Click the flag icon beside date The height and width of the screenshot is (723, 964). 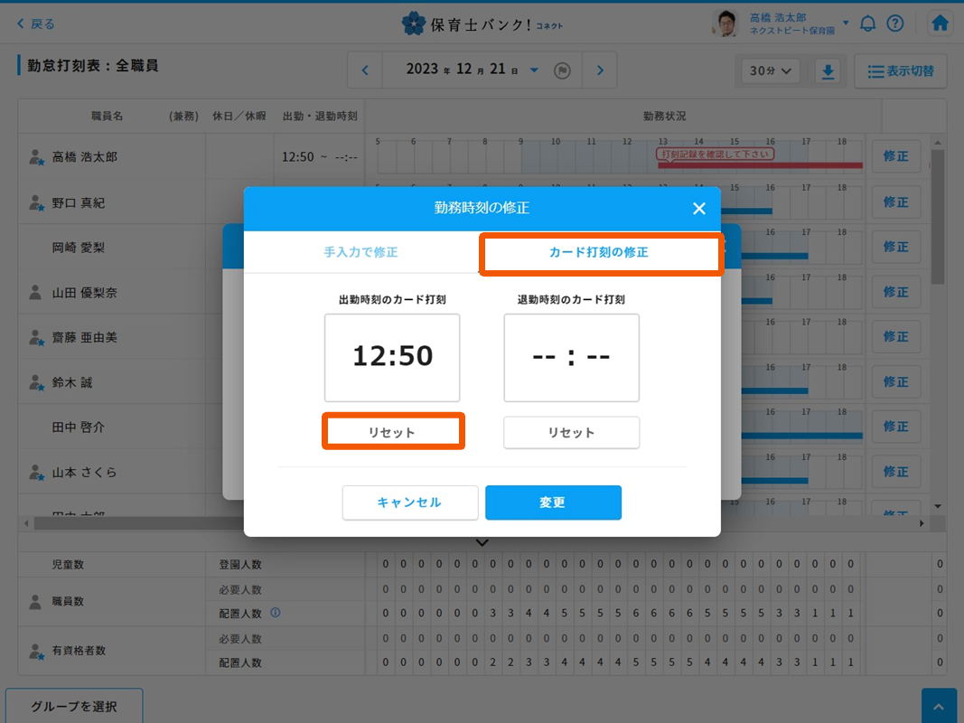click(562, 70)
